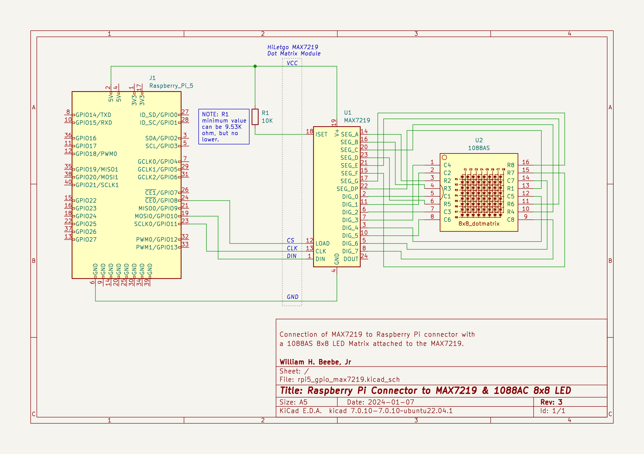This screenshot has height=454, width=644.
Task: Click the MOSI0/GPIO10 pin label
Action: coord(156,216)
